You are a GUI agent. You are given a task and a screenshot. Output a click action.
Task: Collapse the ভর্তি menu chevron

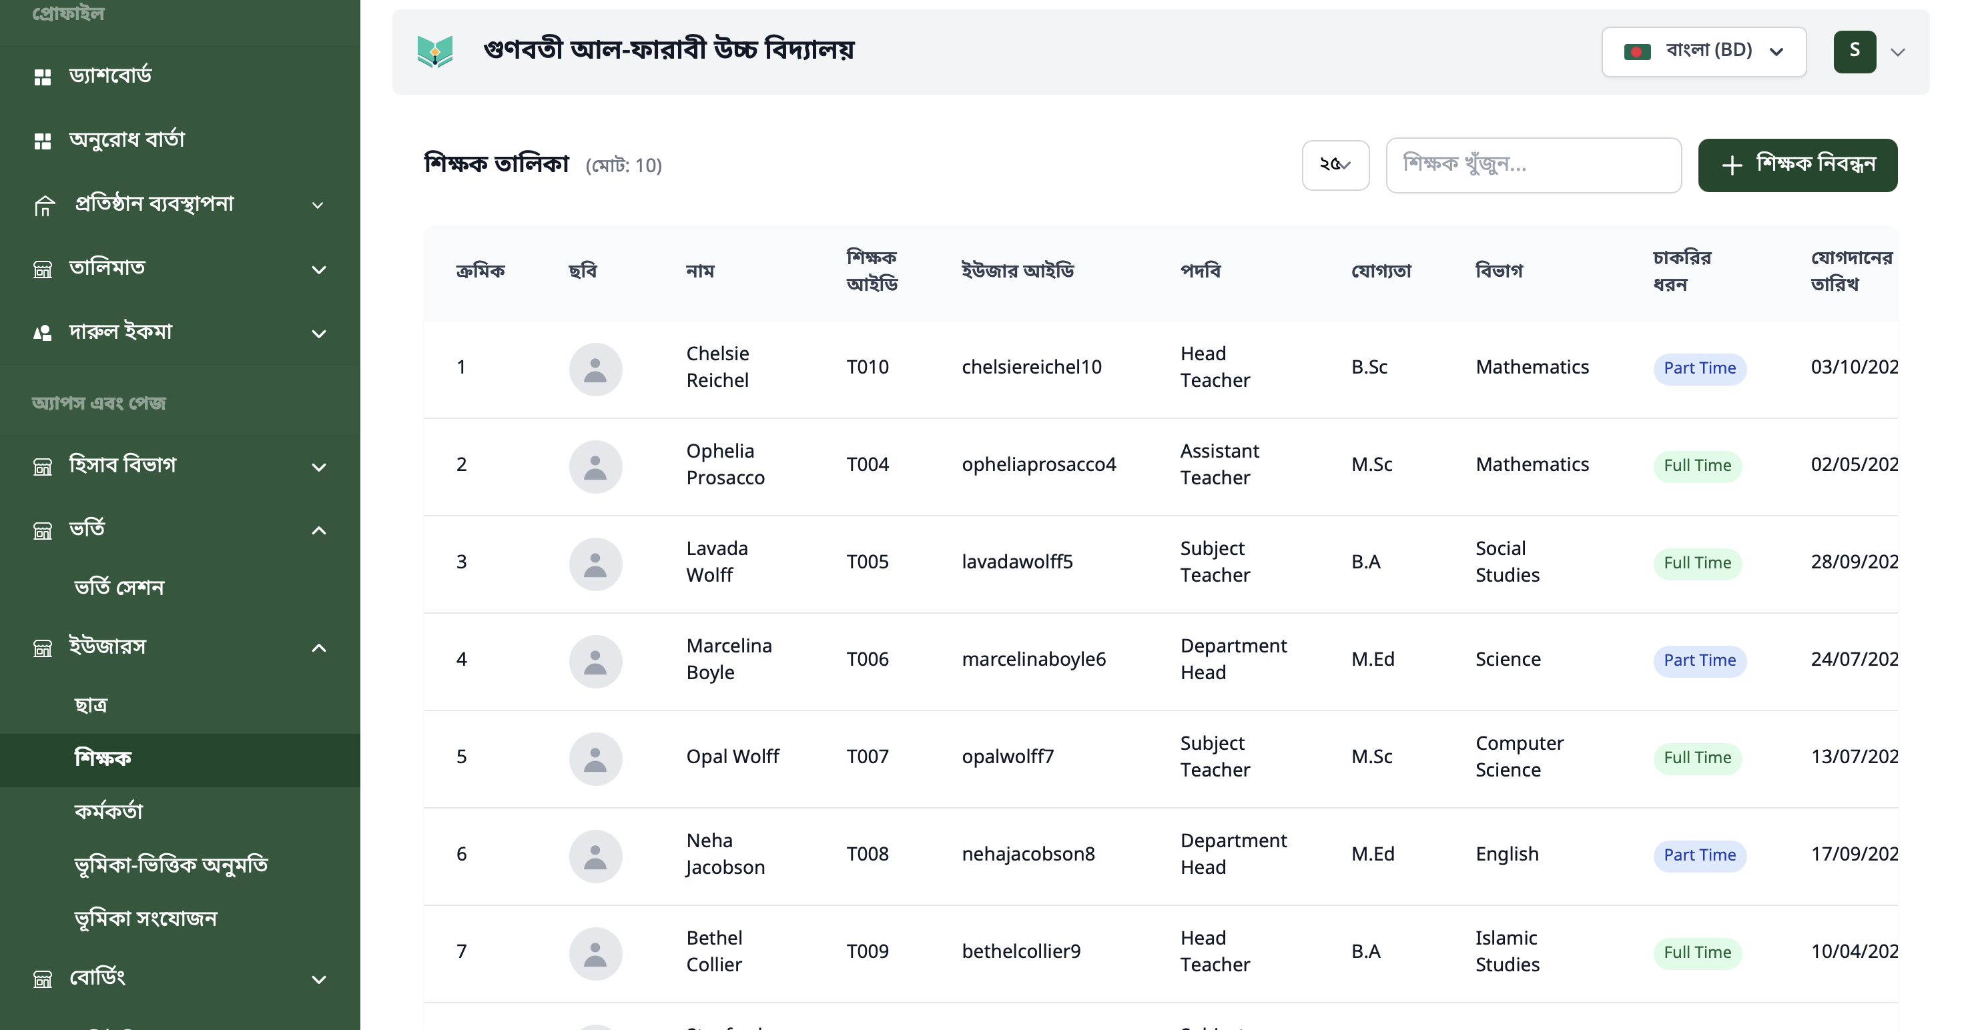click(x=319, y=530)
